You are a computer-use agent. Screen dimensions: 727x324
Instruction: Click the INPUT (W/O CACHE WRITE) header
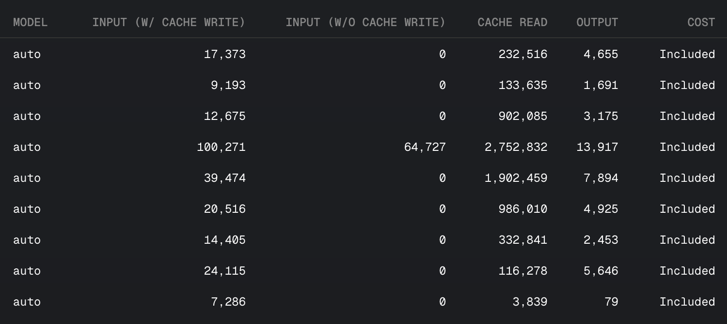pos(365,22)
